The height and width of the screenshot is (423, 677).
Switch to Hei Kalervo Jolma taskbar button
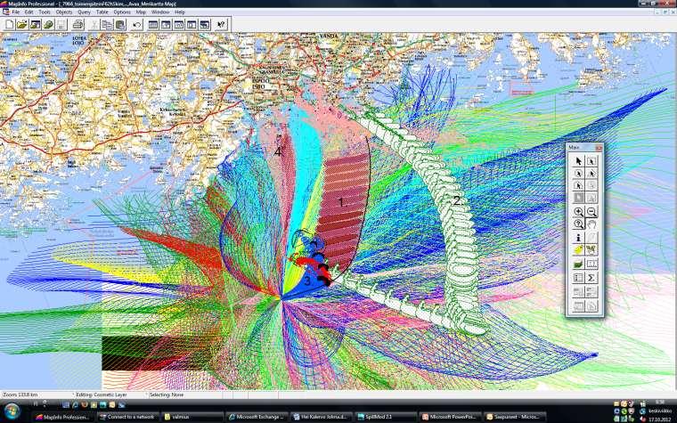tap(321, 417)
